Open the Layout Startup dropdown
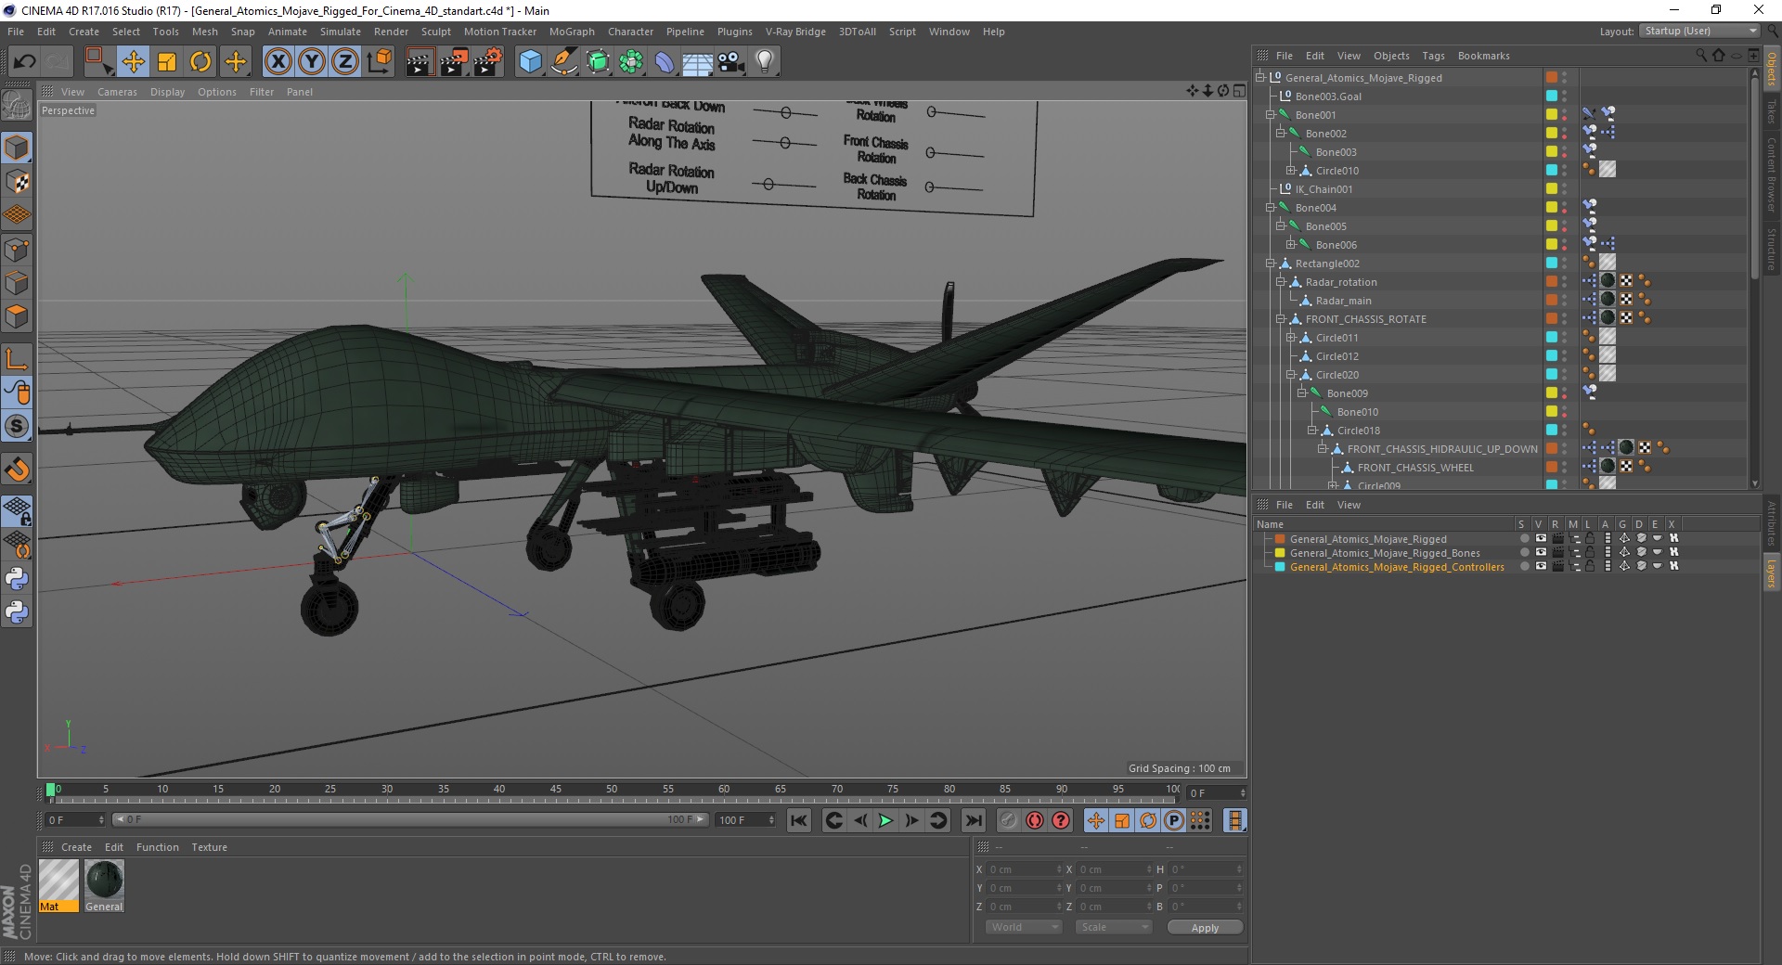The width and height of the screenshot is (1782, 965). (x=1698, y=32)
